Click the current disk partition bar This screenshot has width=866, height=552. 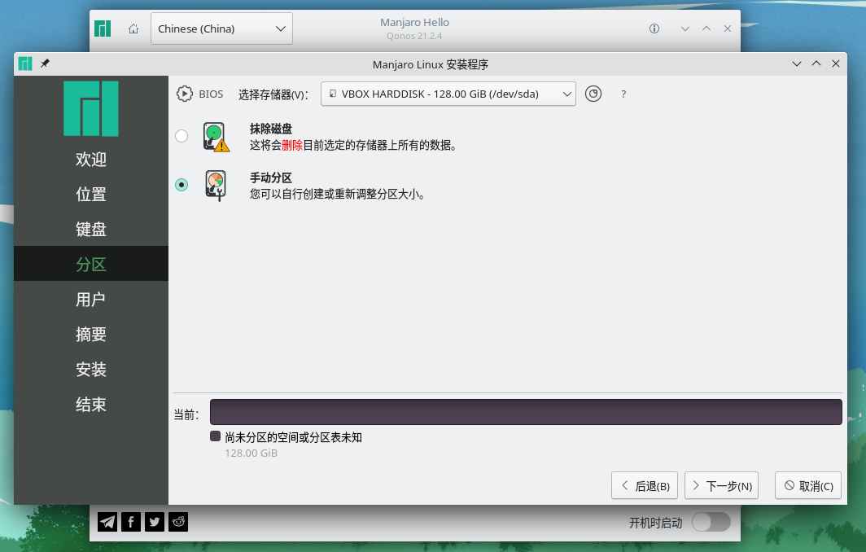[526, 412]
